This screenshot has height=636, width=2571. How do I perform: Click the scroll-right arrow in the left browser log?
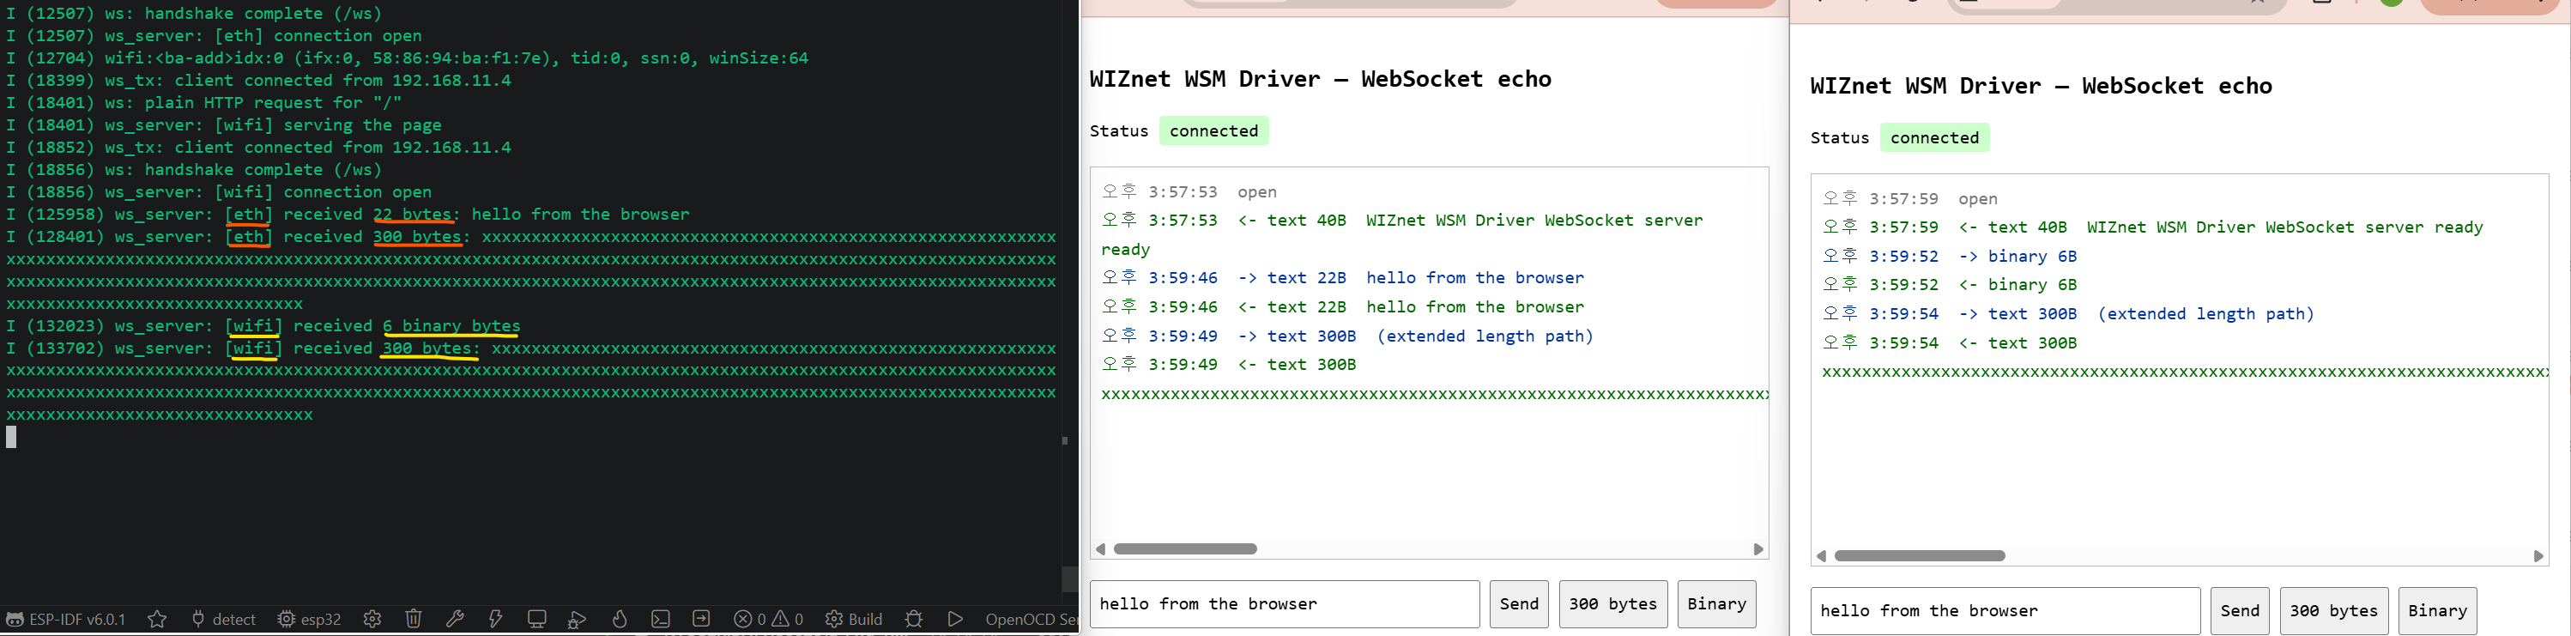[x=1758, y=549]
